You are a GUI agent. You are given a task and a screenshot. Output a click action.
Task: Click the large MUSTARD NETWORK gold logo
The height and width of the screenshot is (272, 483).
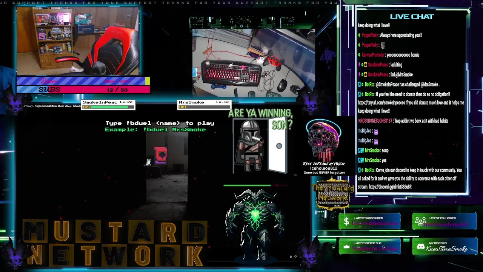pos(115,243)
